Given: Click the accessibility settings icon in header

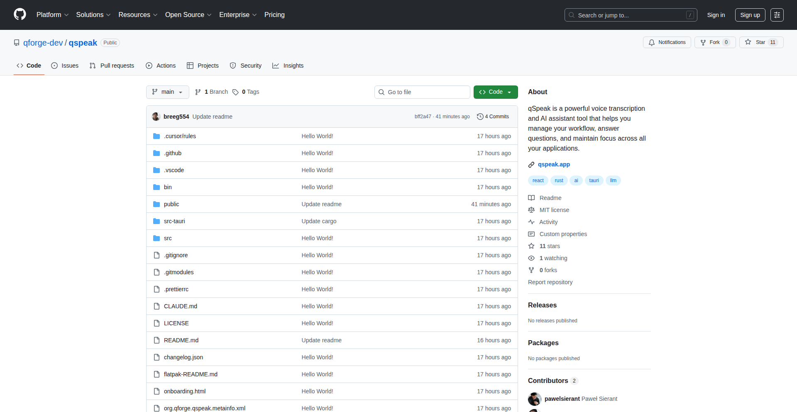Looking at the screenshot, I should [x=777, y=15].
